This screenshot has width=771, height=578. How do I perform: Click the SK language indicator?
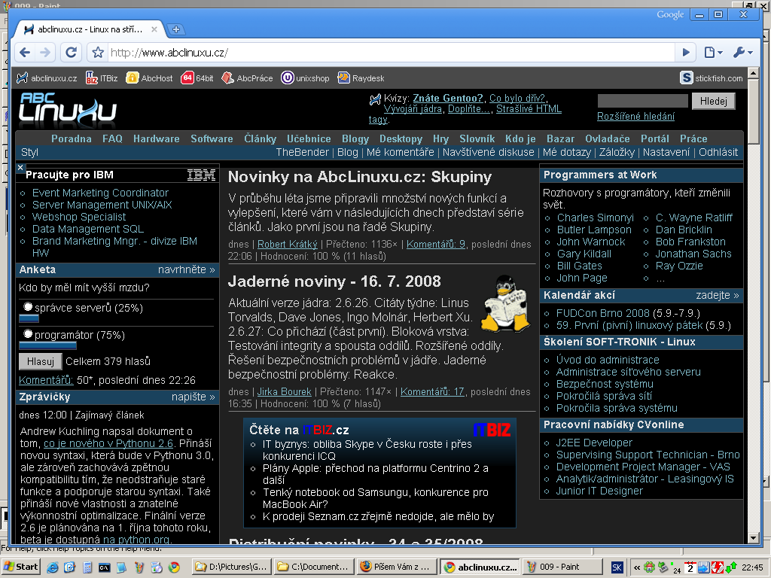pyautogui.click(x=617, y=567)
